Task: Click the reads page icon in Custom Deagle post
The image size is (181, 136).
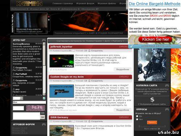Action: [74, 81]
